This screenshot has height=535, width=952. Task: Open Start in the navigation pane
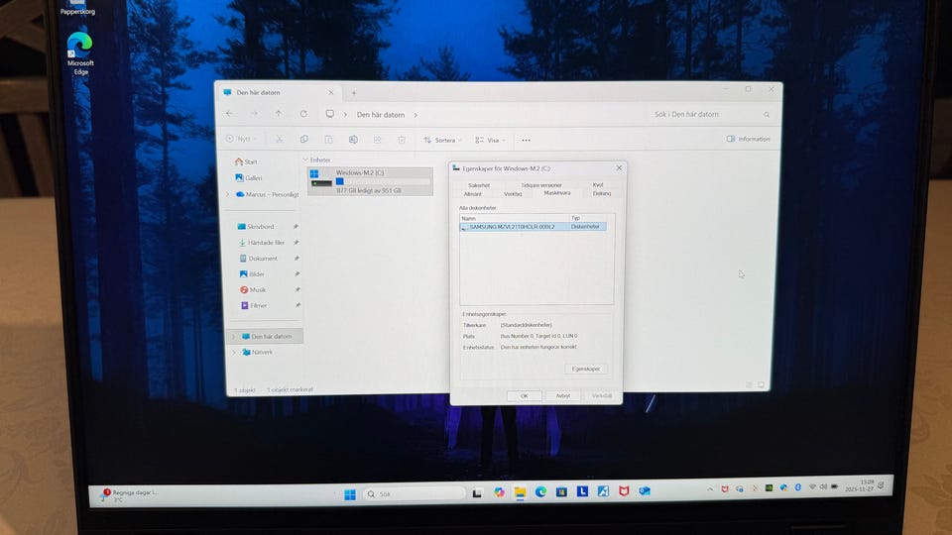(x=247, y=161)
